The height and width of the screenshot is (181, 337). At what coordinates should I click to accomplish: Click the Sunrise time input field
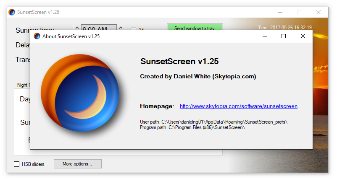click(99, 27)
